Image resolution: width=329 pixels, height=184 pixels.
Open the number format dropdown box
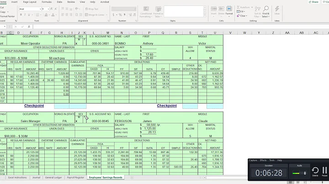pyautogui.click(x=124, y=9)
